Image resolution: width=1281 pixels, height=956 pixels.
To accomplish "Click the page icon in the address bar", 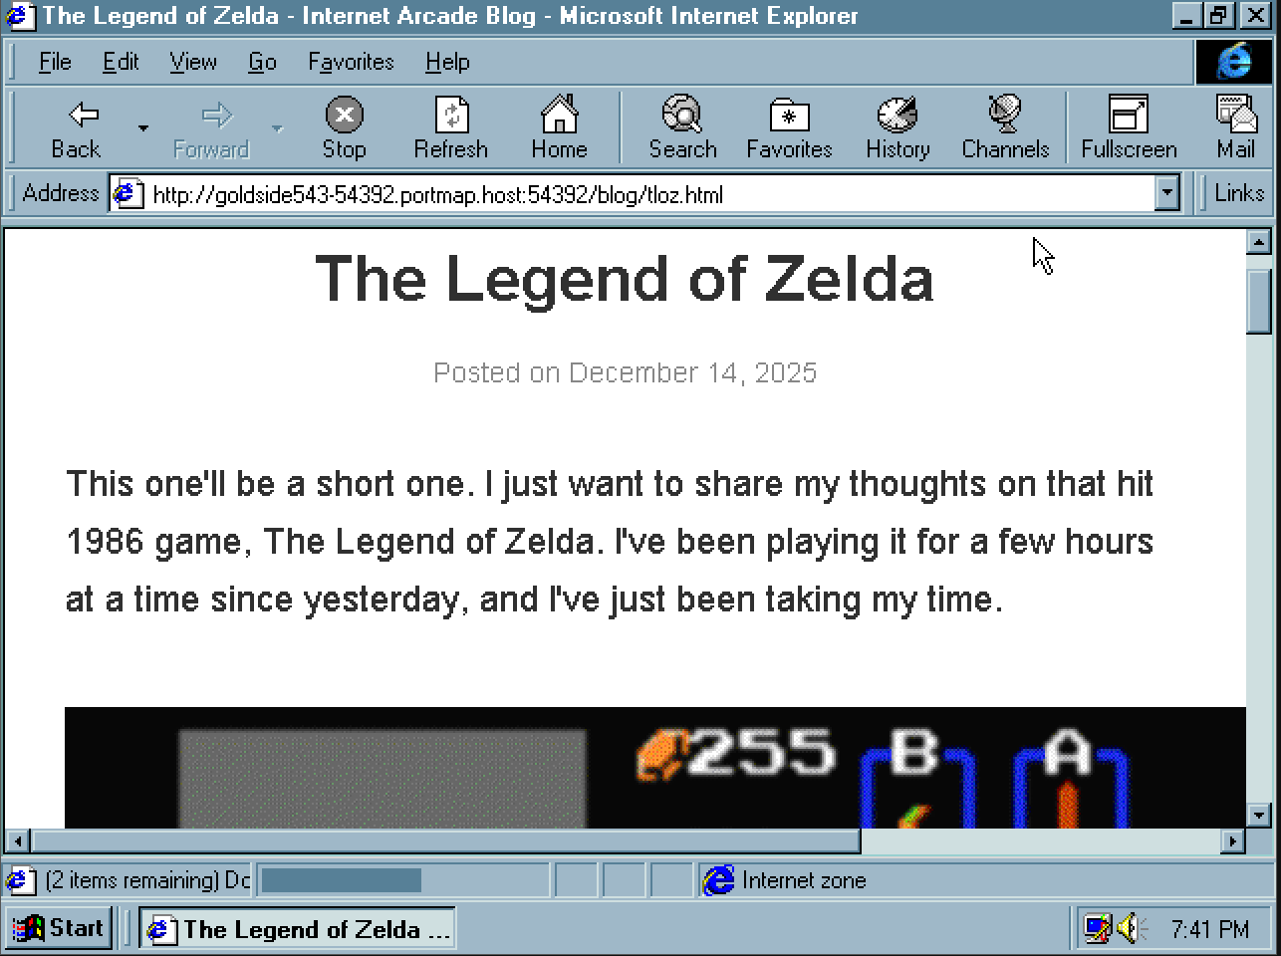I will point(127,193).
